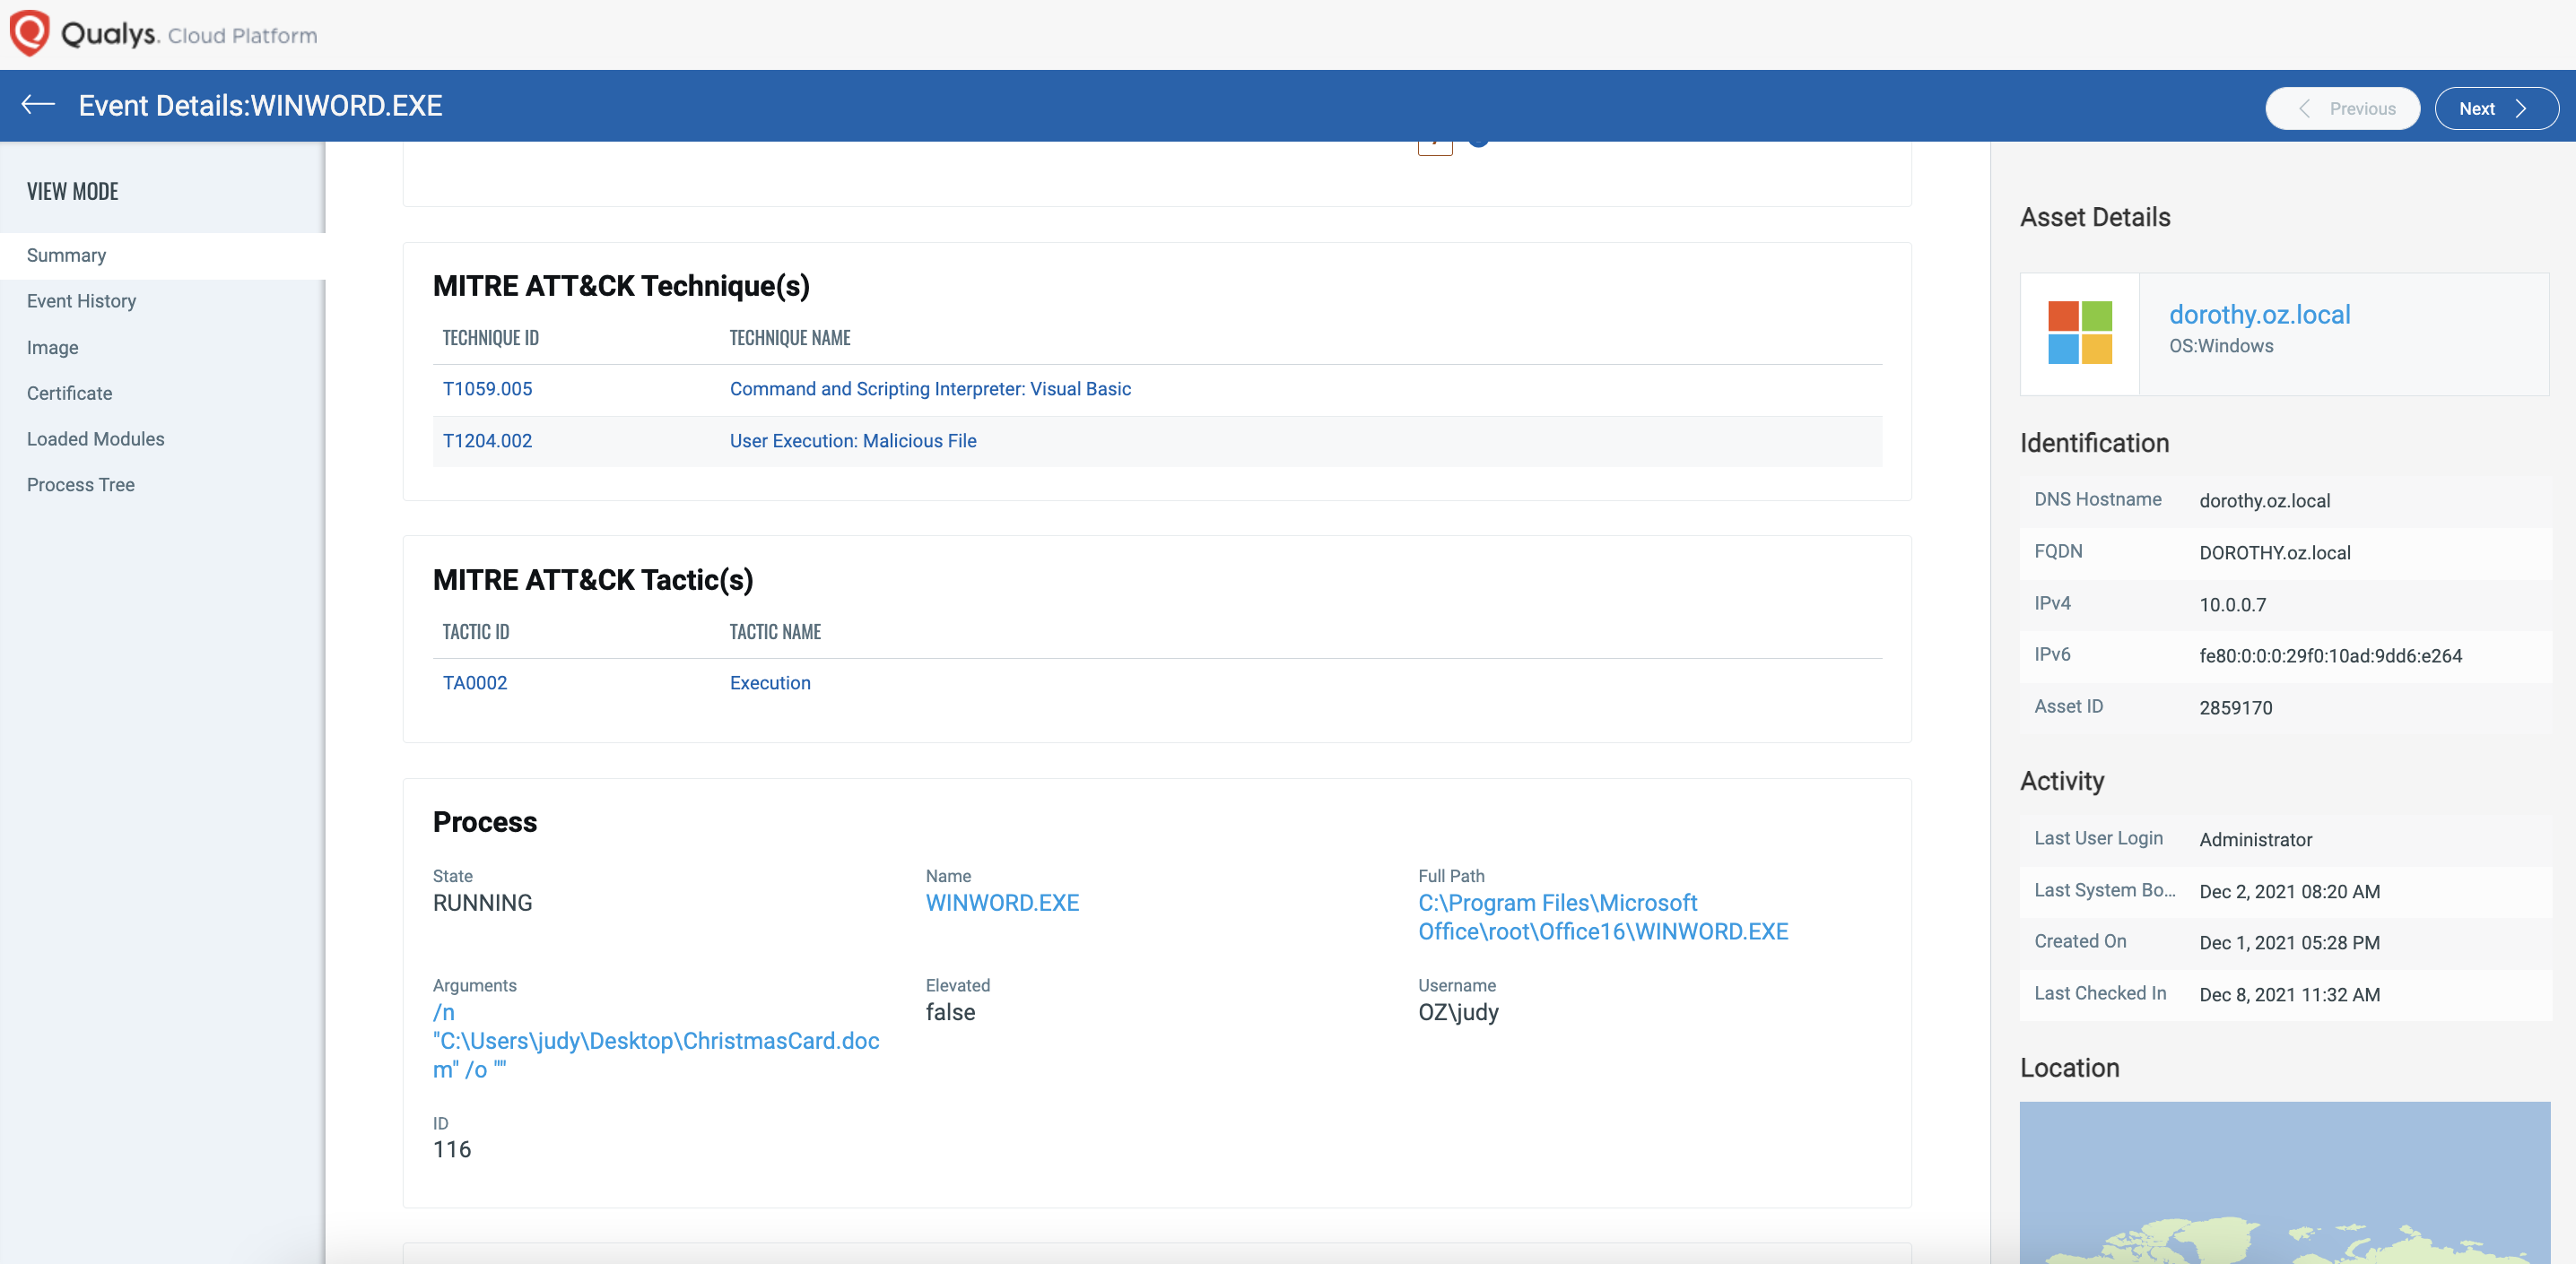This screenshot has width=2576, height=1264.
Task: Open technique T1059.005 details
Action: pyautogui.click(x=488, y=389)
